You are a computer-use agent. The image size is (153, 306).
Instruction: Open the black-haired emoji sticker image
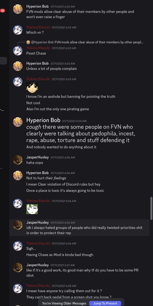[x=32, y=87]
